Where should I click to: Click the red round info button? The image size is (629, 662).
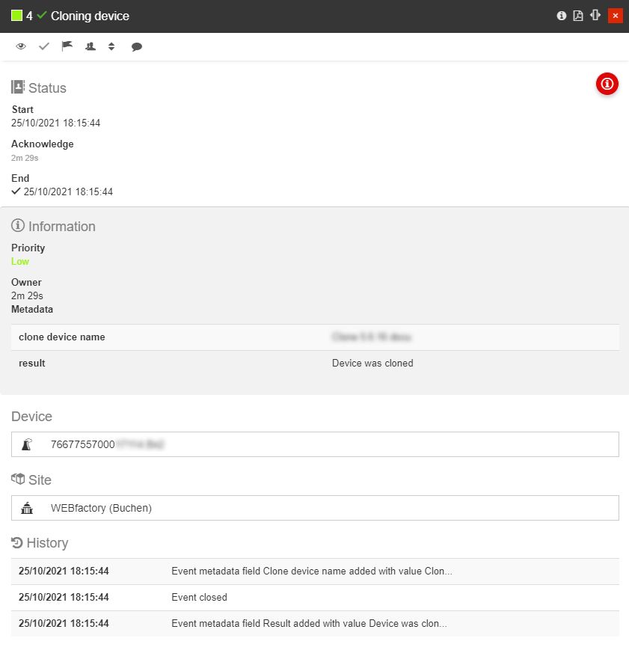tap(607, 85)
